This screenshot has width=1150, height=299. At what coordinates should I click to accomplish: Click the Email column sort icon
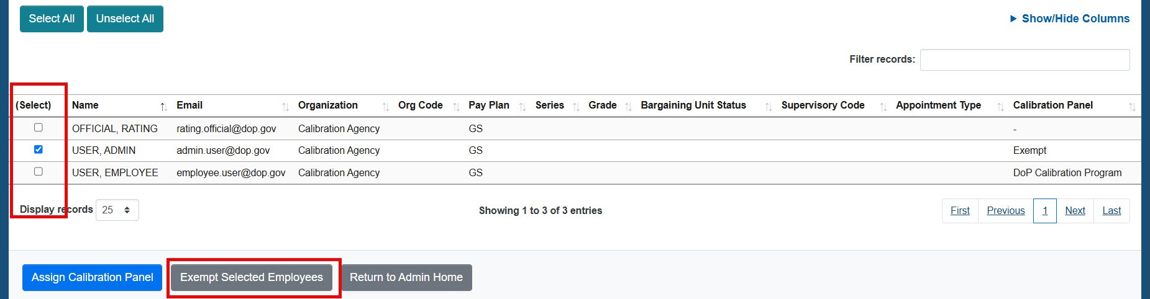tap(285, 107)
